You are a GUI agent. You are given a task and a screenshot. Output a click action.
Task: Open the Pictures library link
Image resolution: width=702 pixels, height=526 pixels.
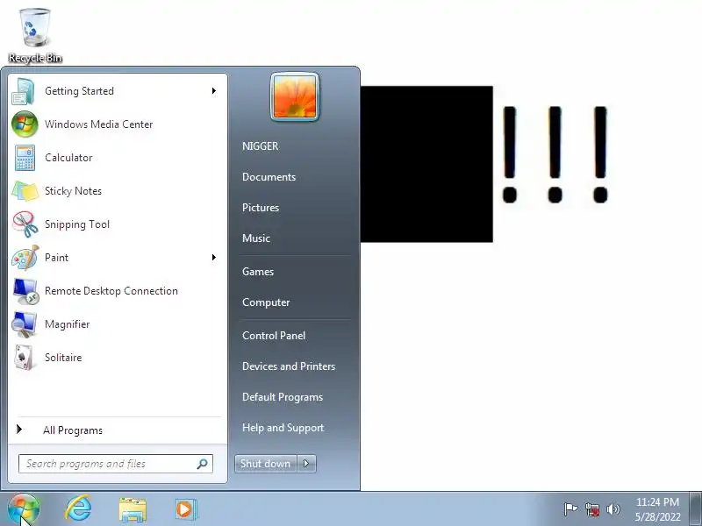click(x=261, y=208)
